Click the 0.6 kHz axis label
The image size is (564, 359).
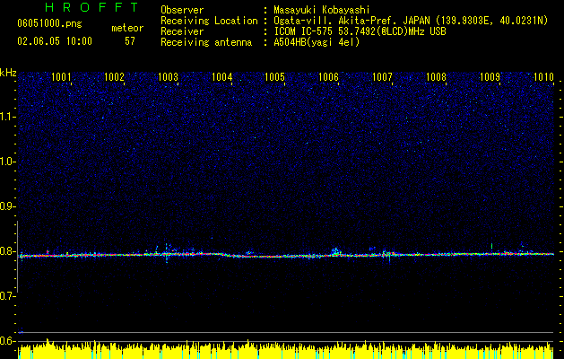[7, 341]
